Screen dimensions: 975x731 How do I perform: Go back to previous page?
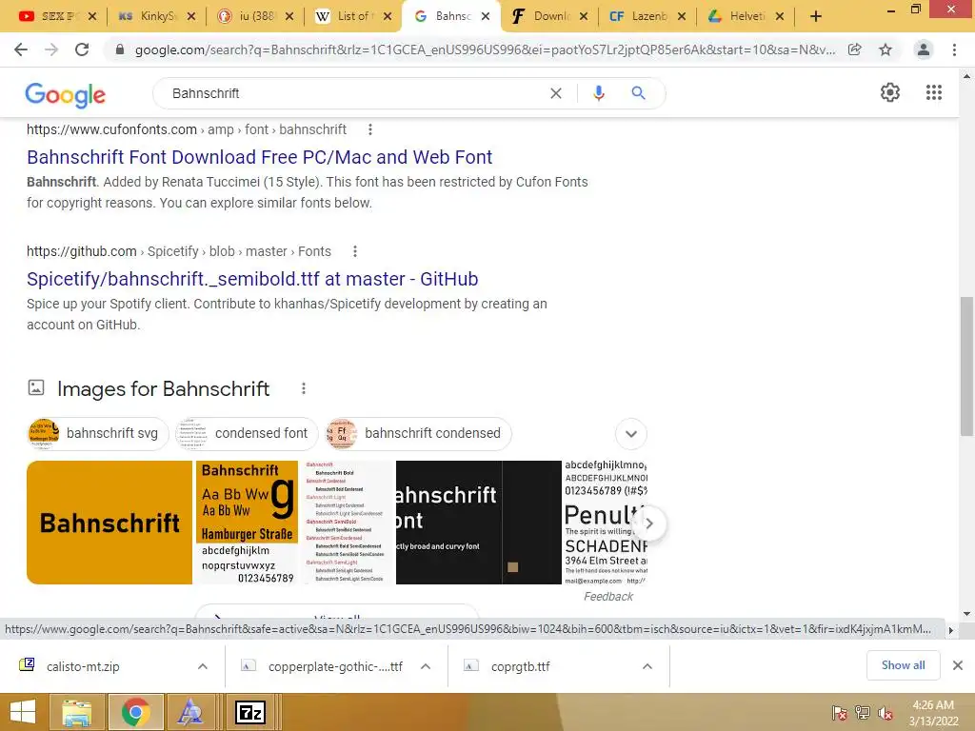tap(21, 49)
